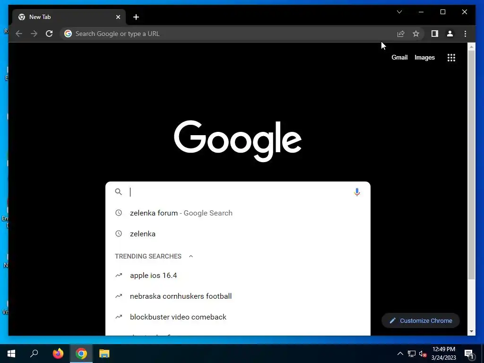Screen dimensions: 484x363
Task: Open the Images link
Action: pos(424,57)
